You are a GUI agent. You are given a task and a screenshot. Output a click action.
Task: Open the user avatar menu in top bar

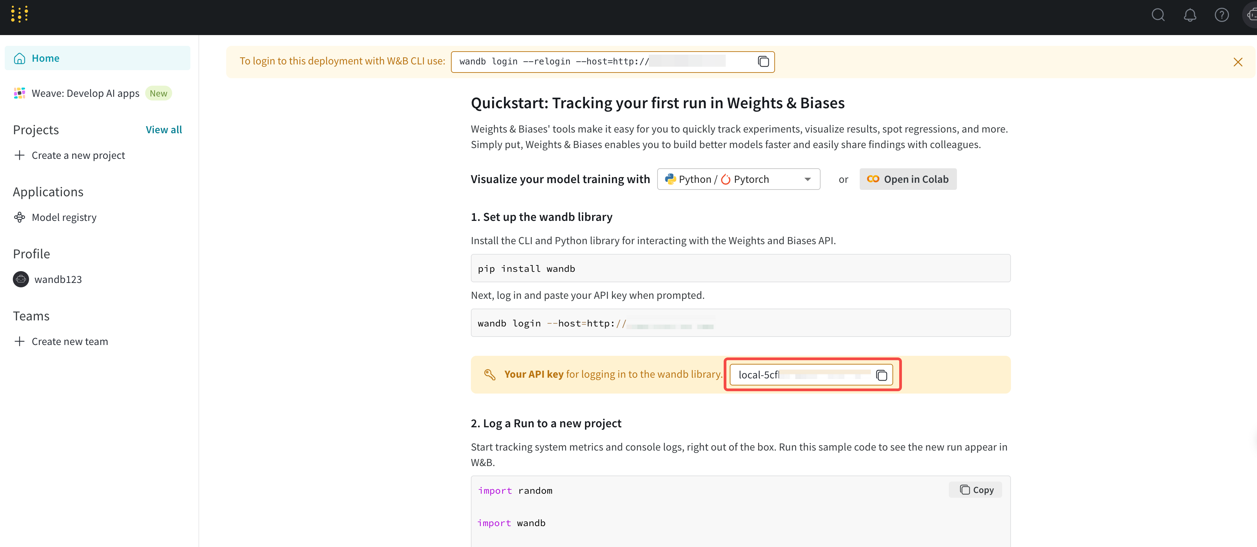pos(1250,15)
